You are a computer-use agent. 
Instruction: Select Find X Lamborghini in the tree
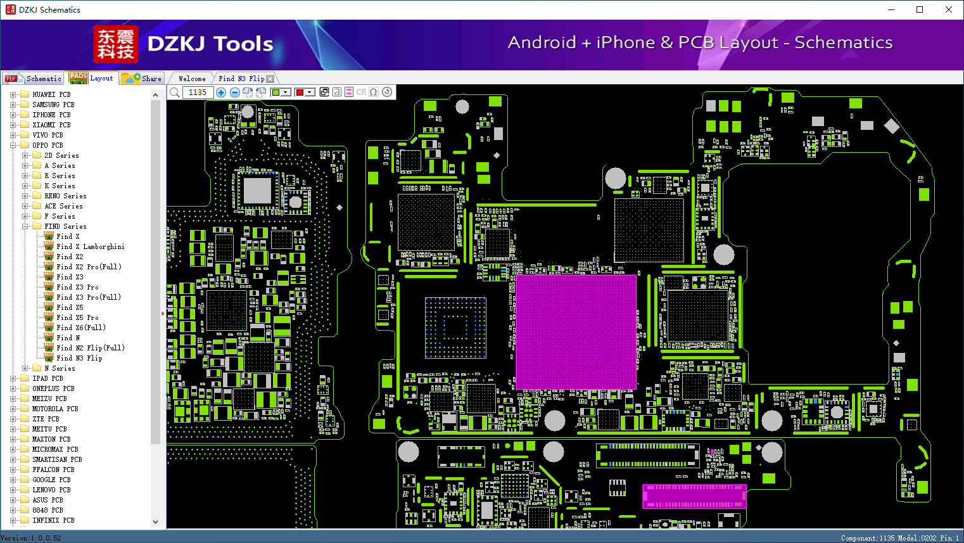pos(91,246)
